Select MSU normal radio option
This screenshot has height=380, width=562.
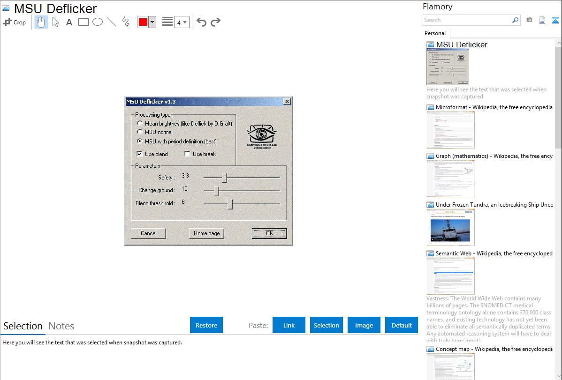(140, 132)
